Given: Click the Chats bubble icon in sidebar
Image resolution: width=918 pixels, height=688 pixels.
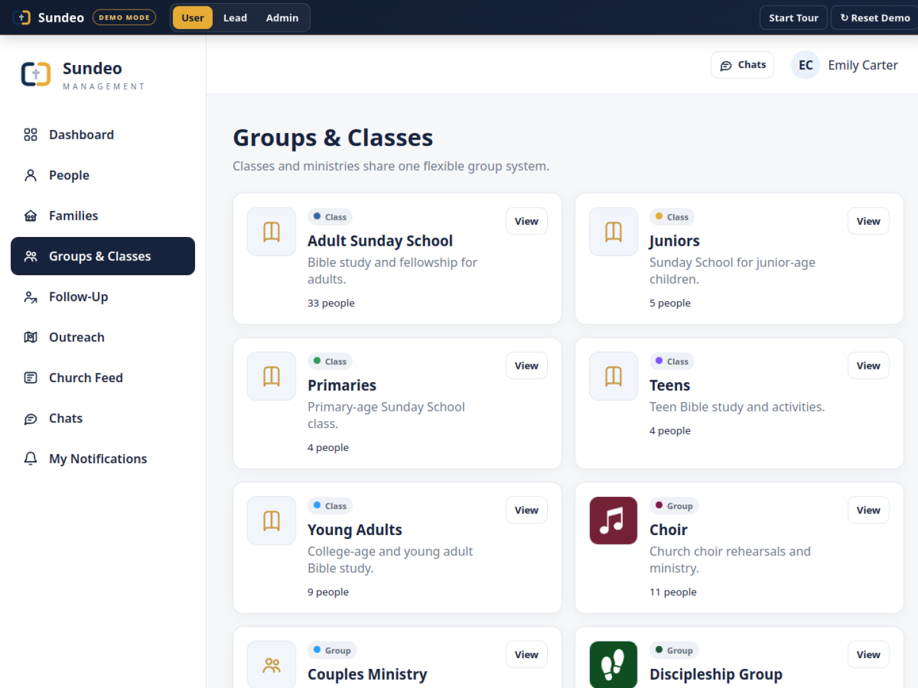Looking at the screenshot, I should [x=31, y=419].
